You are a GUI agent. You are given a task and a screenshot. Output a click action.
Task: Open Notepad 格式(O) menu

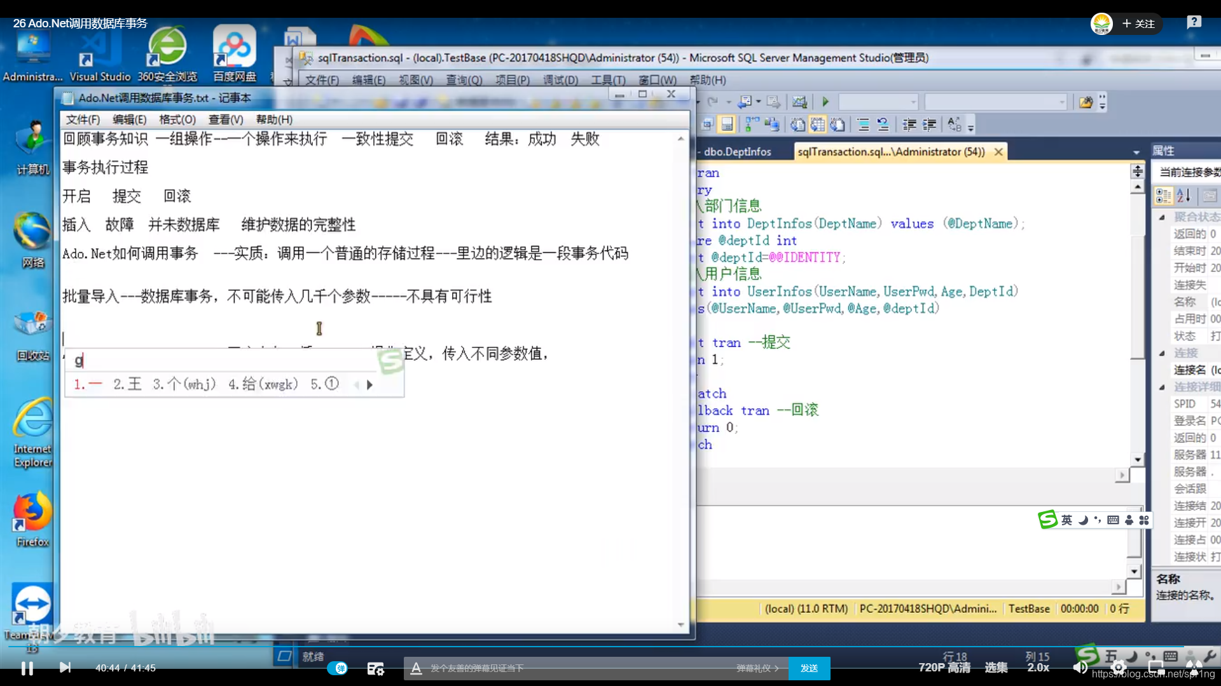point(177,119)
